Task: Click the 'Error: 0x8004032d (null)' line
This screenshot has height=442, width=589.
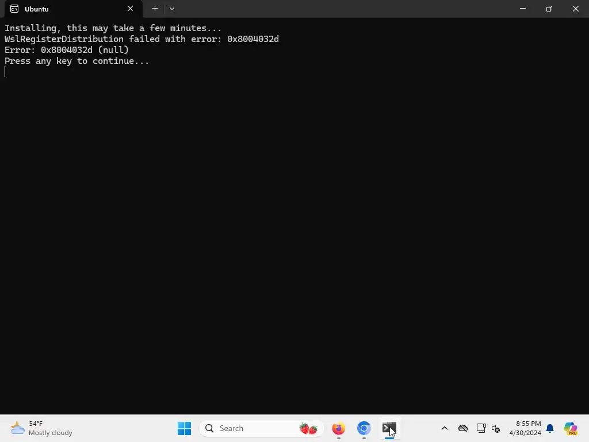Action: pos(67,50)
